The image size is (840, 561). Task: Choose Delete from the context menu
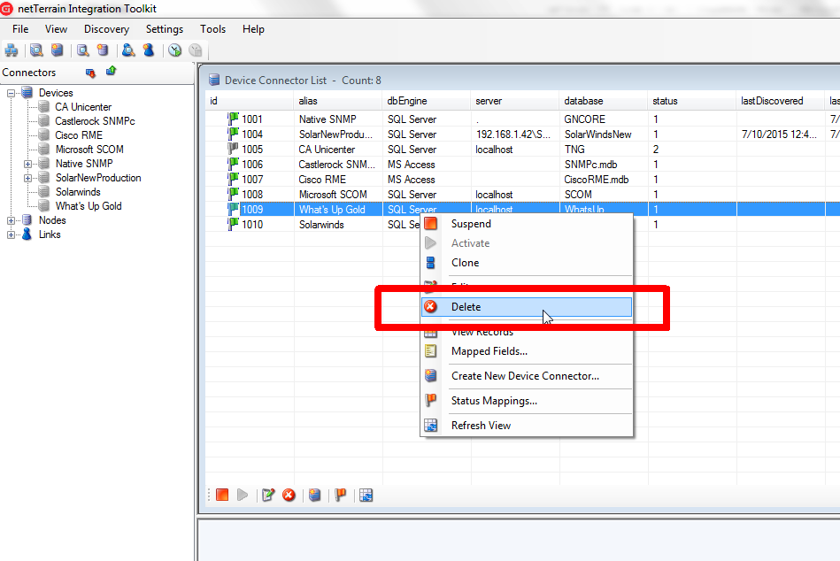pyautogui.click(x=466, y=307)
